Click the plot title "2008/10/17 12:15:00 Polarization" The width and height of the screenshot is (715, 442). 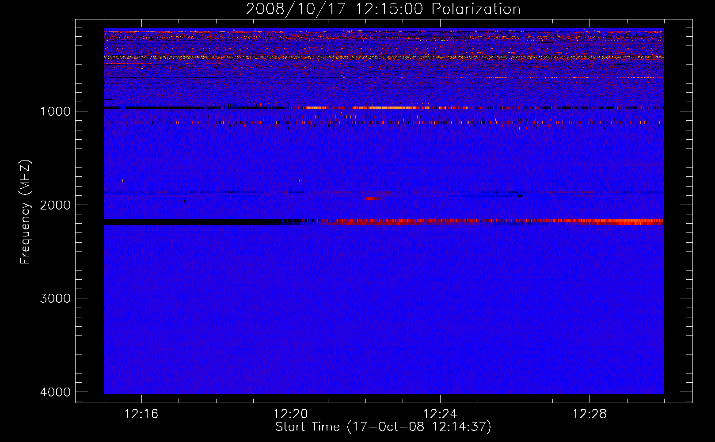tap(383, 9)
